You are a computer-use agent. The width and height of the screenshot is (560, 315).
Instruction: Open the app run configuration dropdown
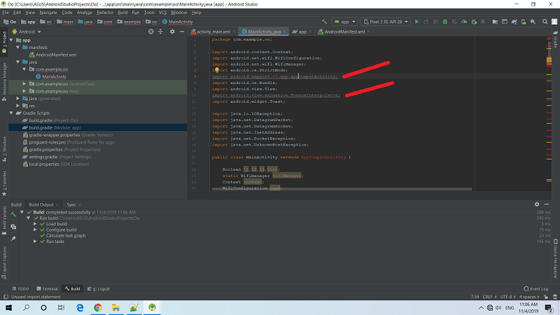point(344,22)
